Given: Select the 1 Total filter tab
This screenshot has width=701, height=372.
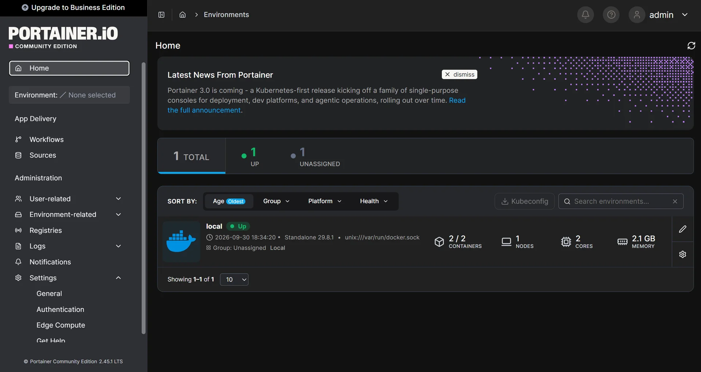Looking at the screenshot, I should (191, 156).
